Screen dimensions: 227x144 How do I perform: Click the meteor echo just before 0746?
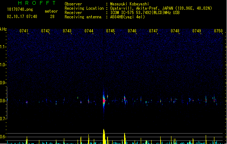click(125, 99)
